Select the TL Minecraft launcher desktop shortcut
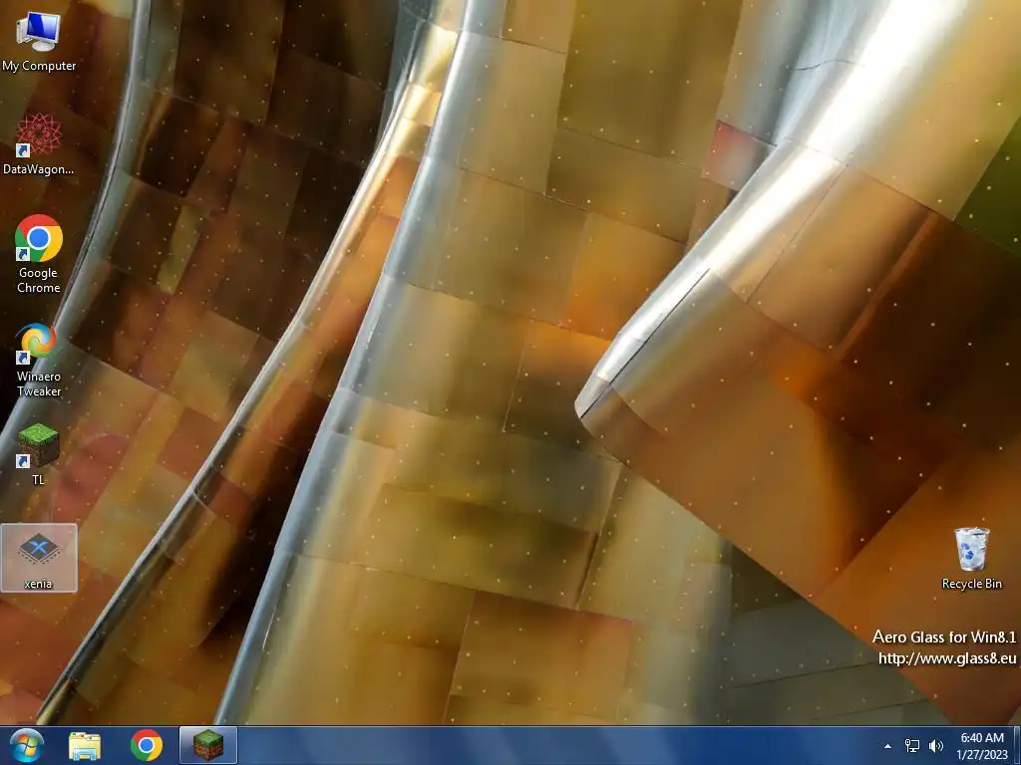The width and height of the screenshot is (1021, 765). pos(39,454)
